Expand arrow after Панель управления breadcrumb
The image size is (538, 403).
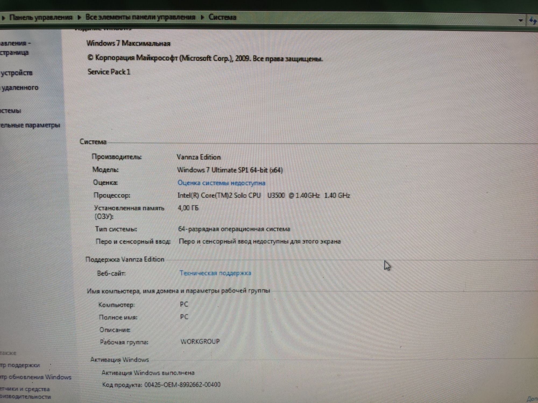[79, 18]
